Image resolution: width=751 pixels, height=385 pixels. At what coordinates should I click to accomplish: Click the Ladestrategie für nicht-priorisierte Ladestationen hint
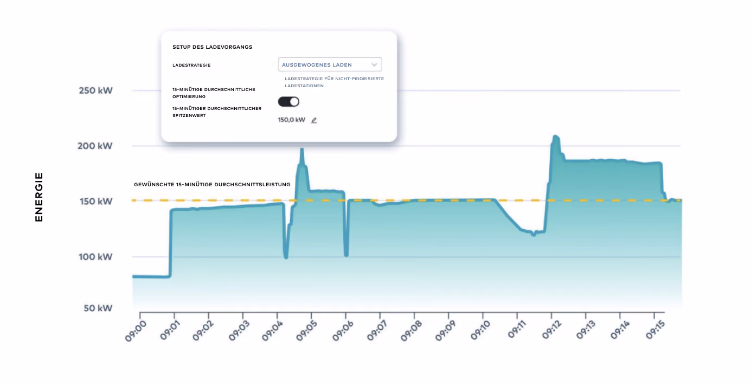tap(334, 82)
